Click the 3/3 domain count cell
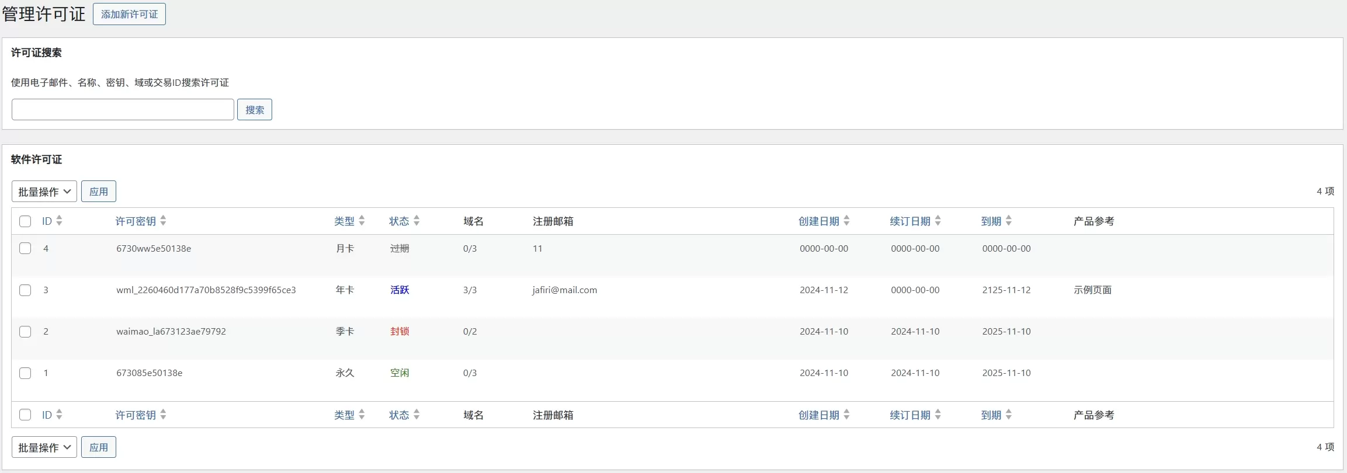Viewport: 1347px width, 473px height. click(x=470, y=290)
